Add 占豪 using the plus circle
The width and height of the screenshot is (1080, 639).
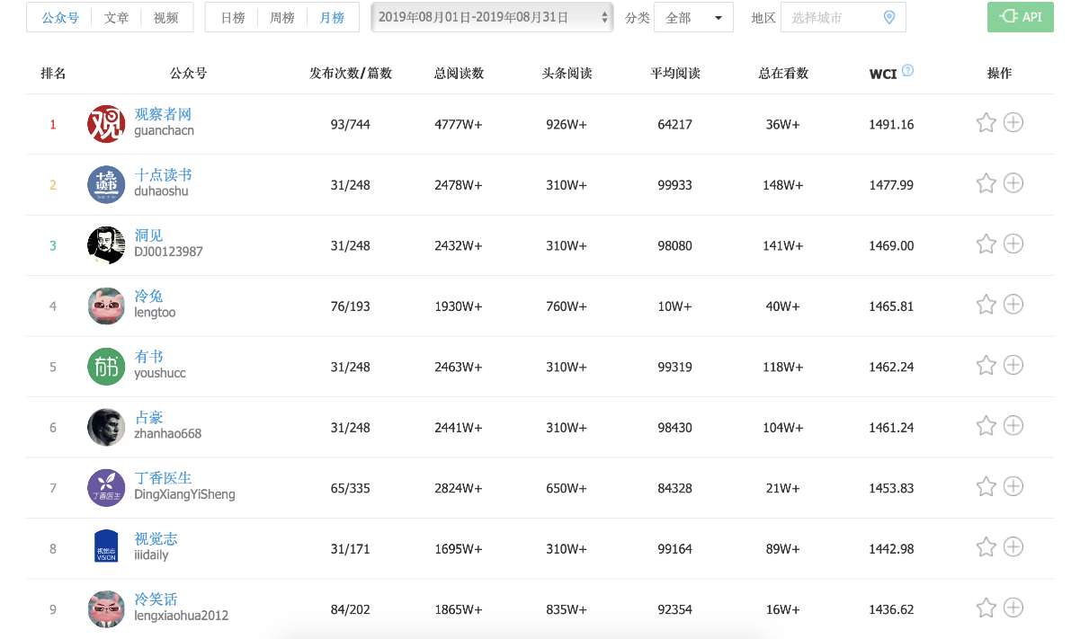click(1013, 426)
